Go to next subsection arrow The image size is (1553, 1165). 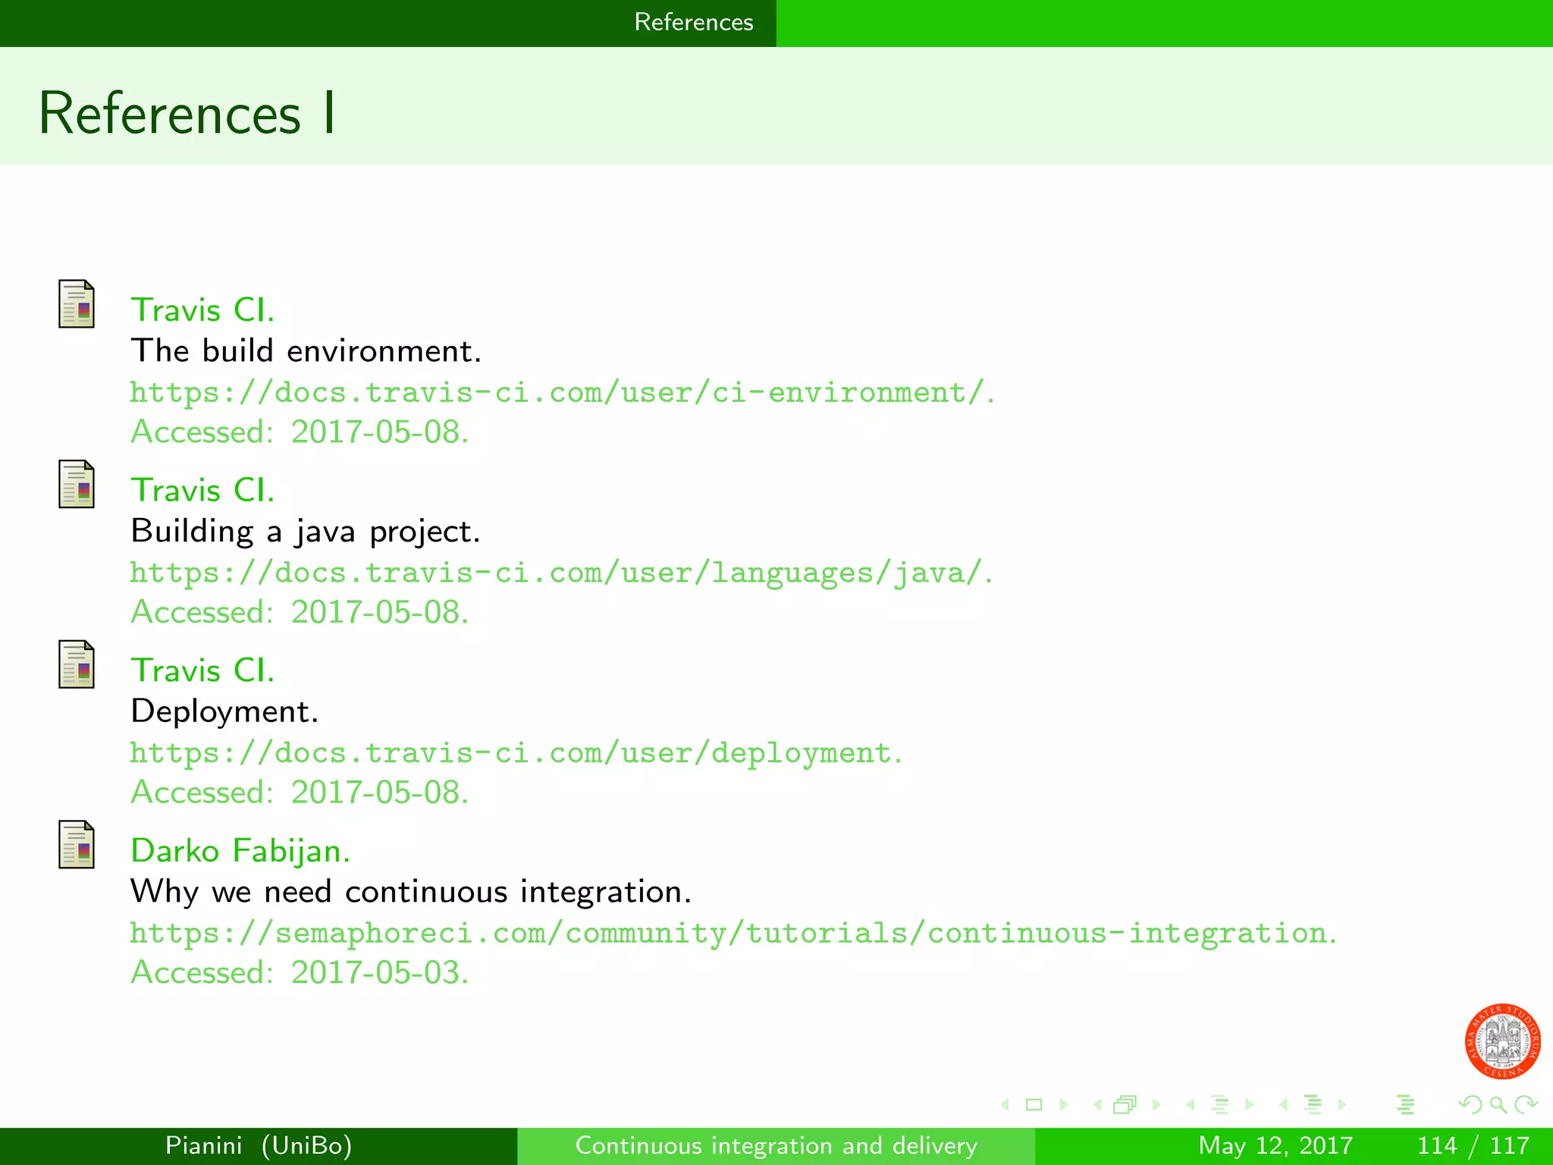pyautogui.click(x=1249, y=1105)
